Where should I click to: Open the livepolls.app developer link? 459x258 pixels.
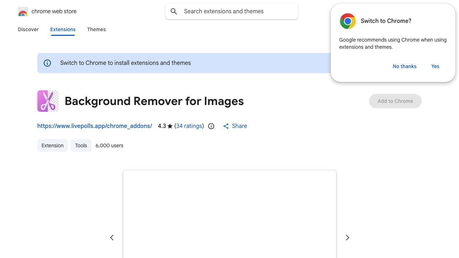tap(95, 126)
